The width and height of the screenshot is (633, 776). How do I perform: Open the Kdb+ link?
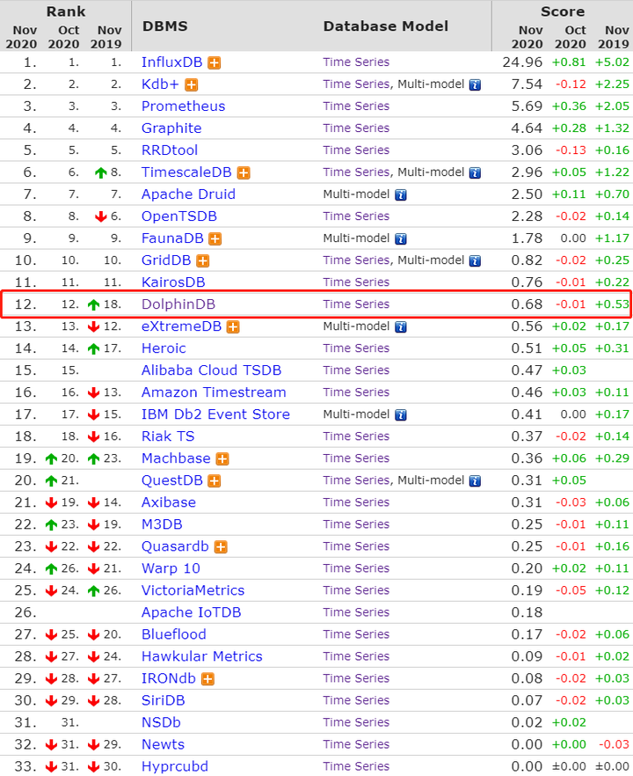[160, 84]
